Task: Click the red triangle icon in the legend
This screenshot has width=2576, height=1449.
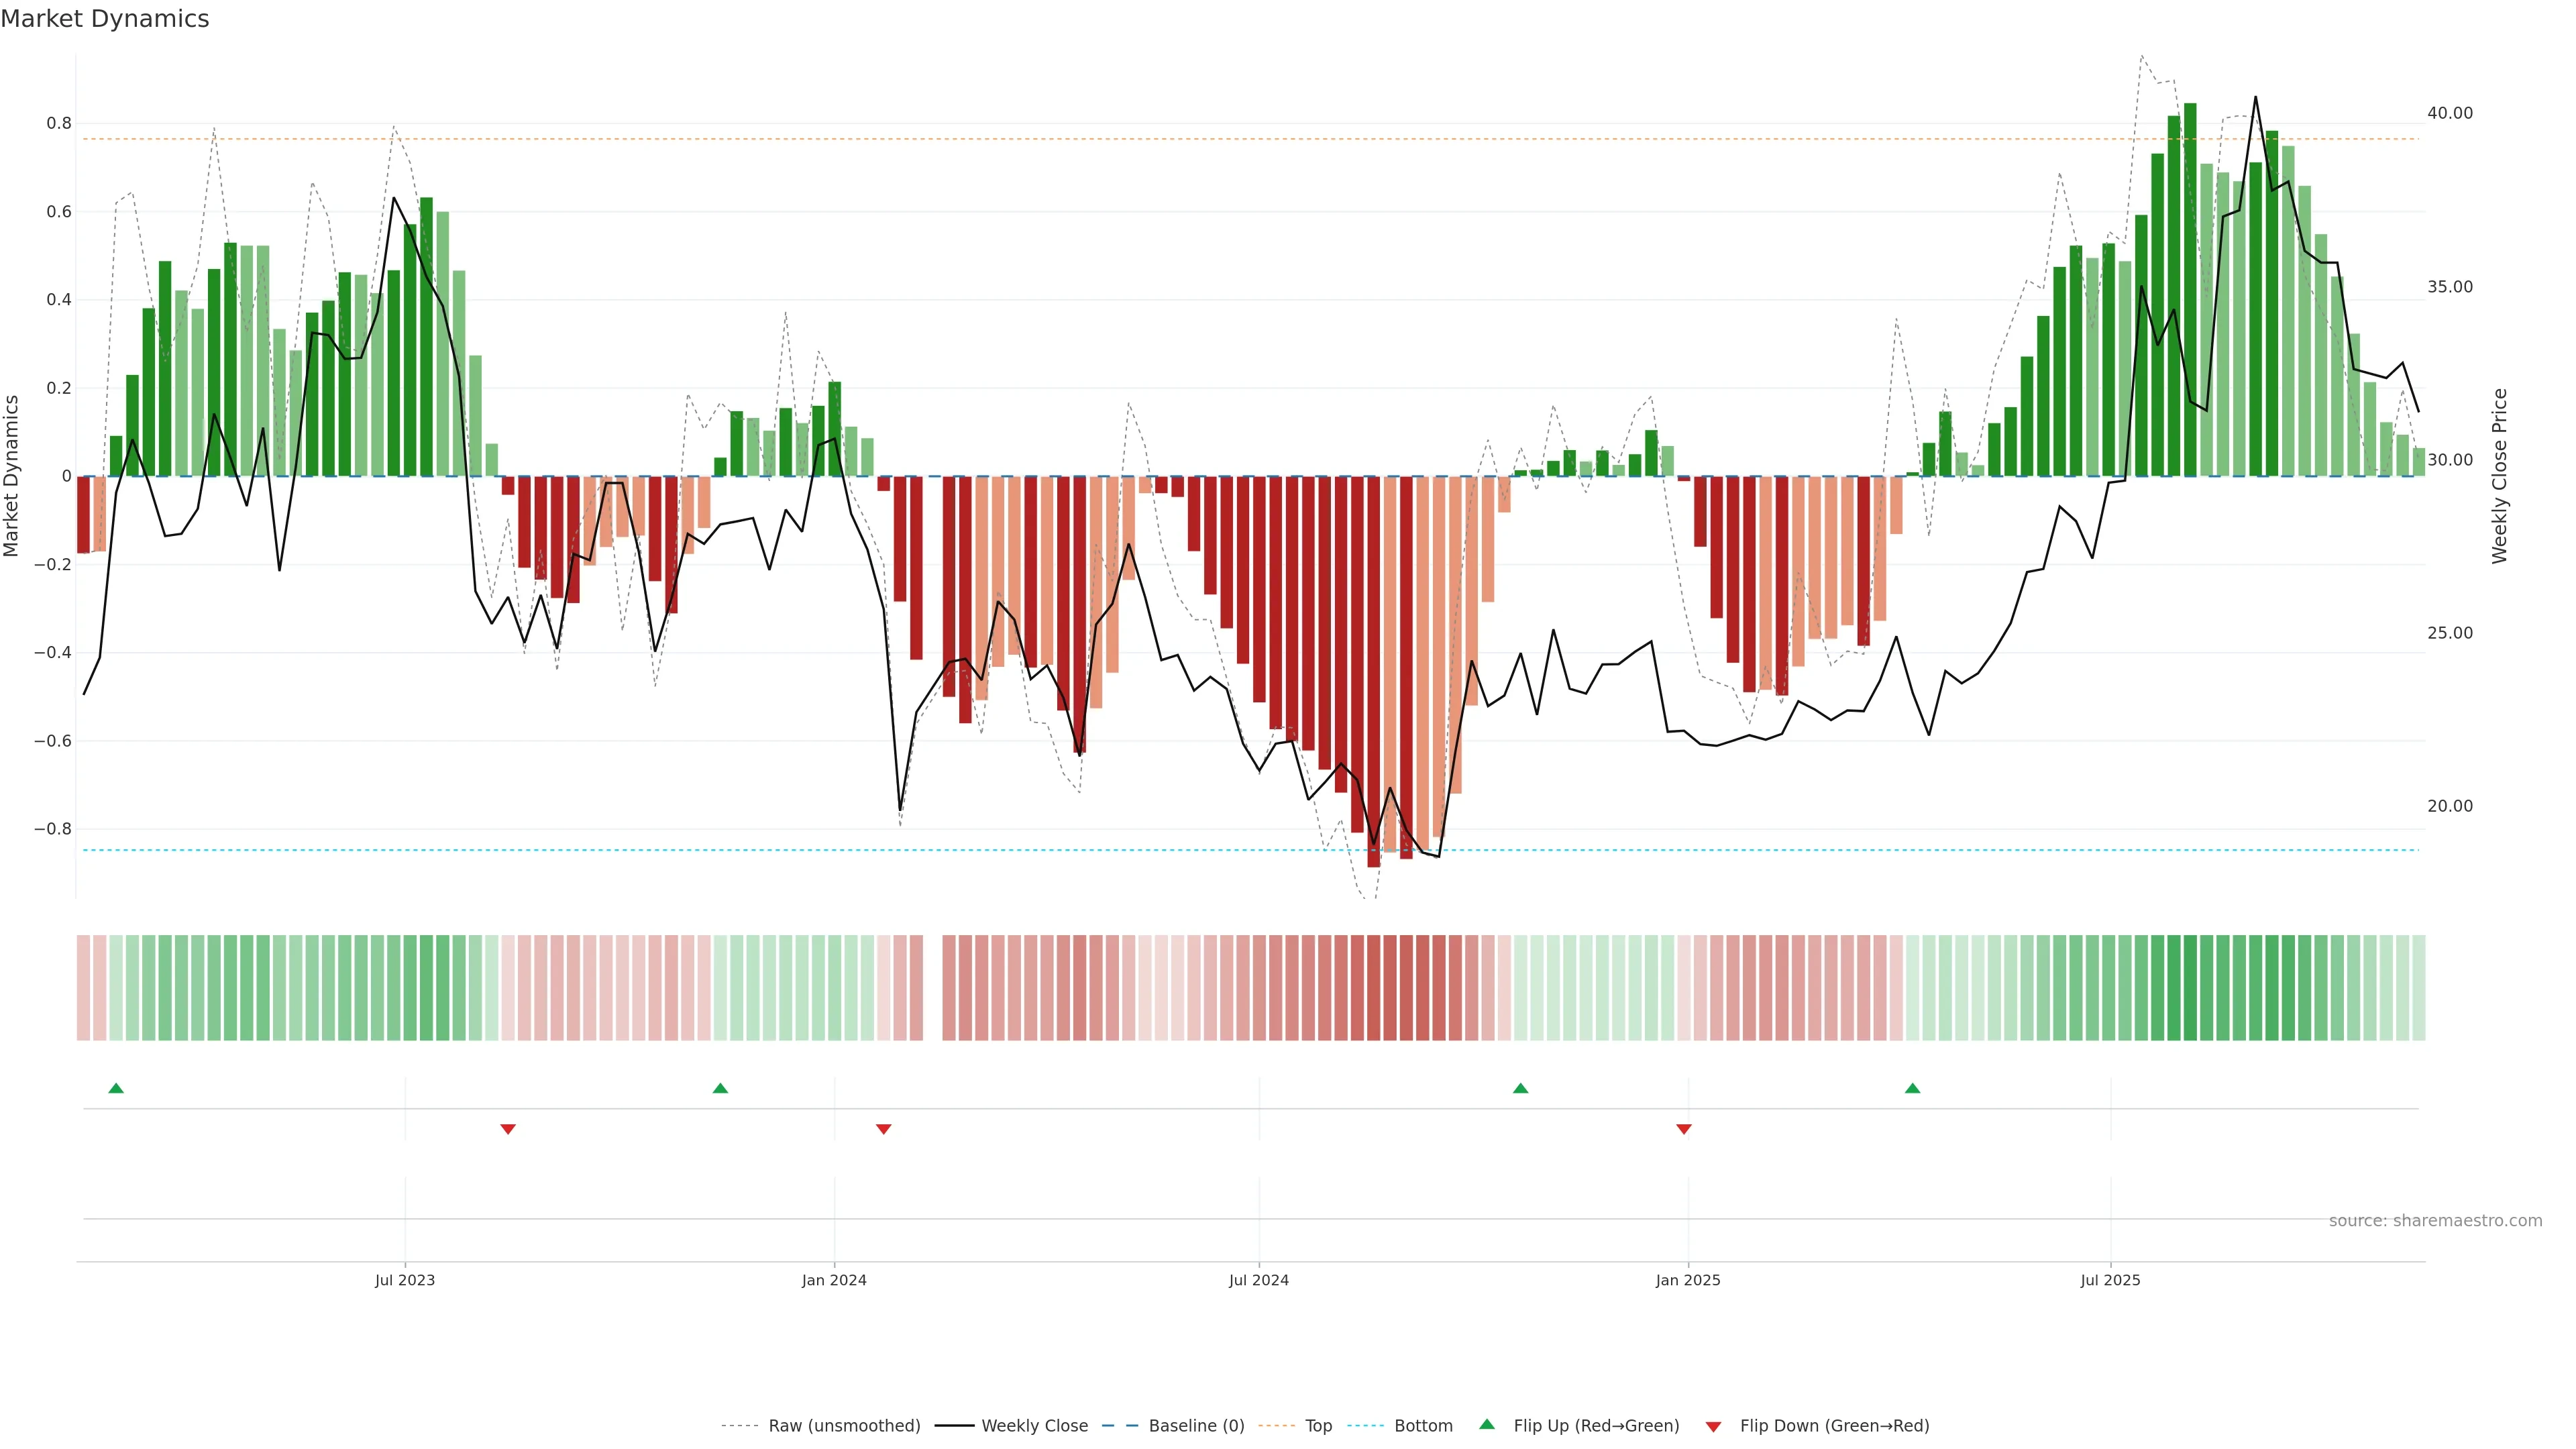Action: pos(1713,1426)
